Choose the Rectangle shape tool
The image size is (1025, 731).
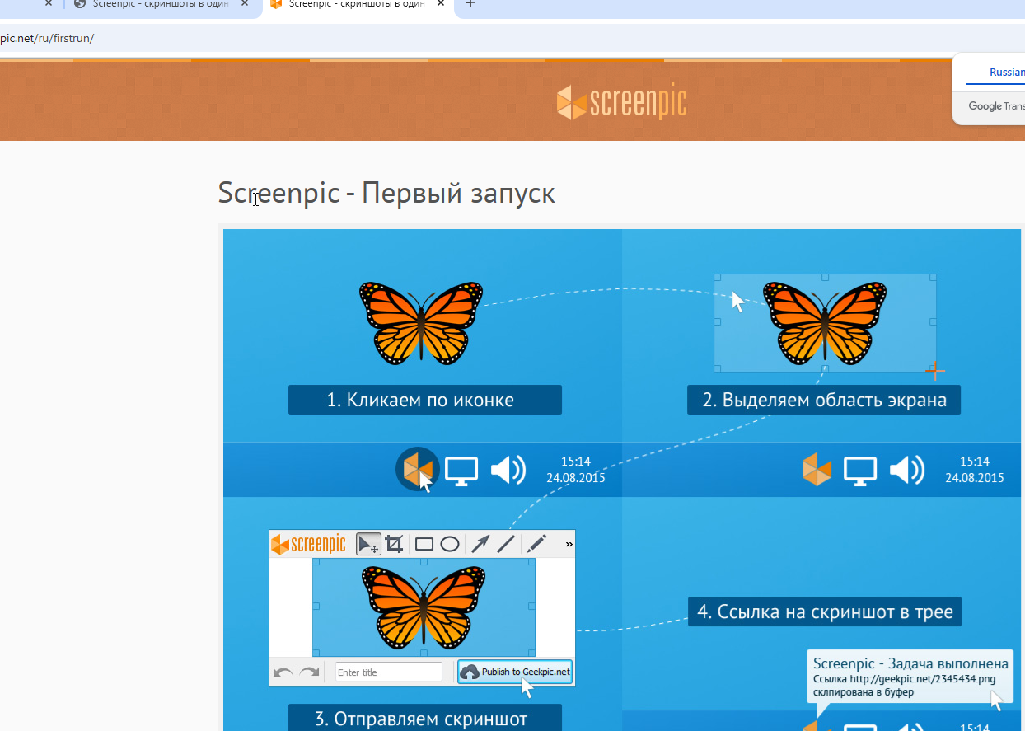tap(424, 544)
